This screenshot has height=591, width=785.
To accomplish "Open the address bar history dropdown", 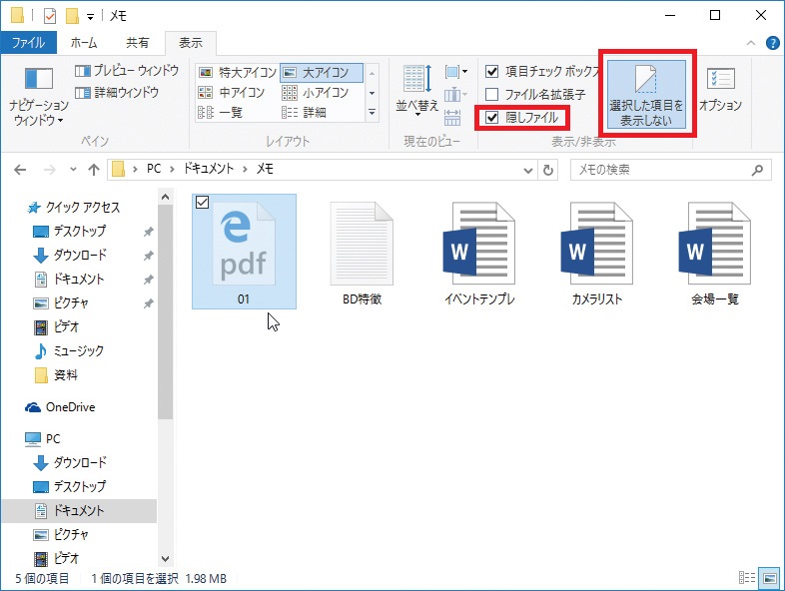I will (x=527, y=170).
